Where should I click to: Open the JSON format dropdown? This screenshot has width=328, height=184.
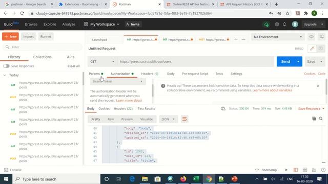pos(168,119)
